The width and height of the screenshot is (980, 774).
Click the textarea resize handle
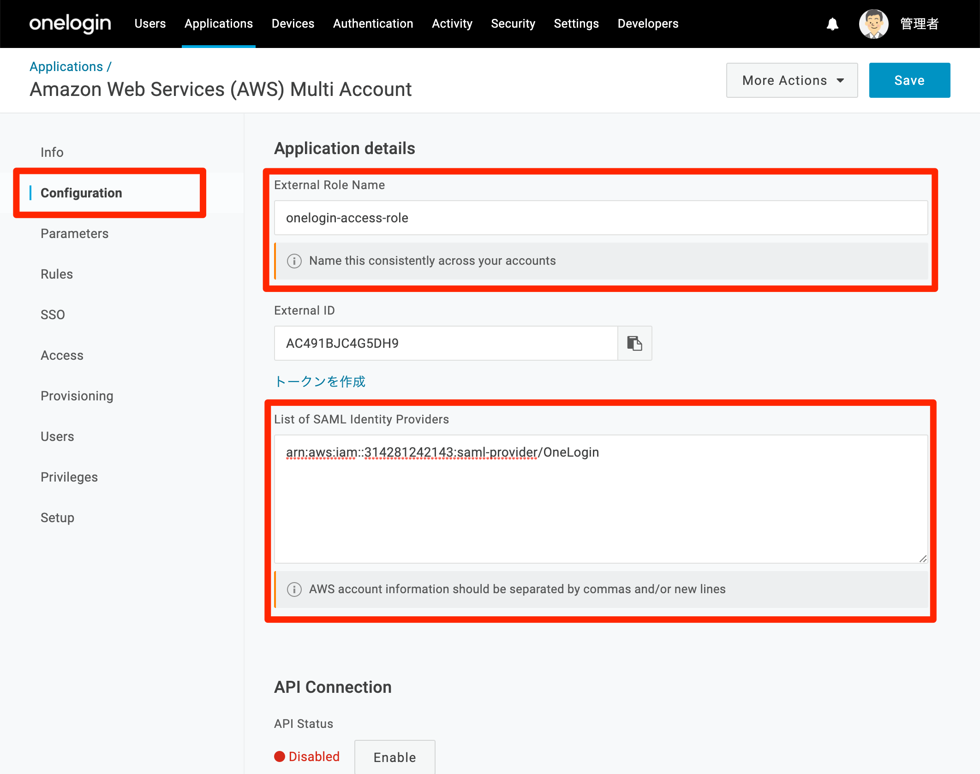[923, 559]
